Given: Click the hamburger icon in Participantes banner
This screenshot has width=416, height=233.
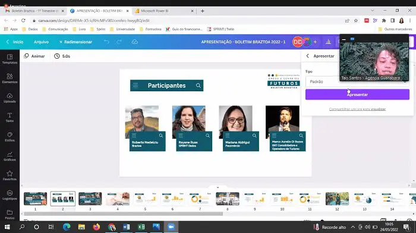Looking at the screenshot, I should [x=135, y=85].
